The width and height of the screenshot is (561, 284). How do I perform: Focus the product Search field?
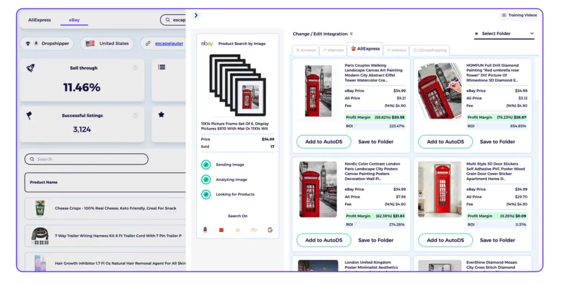[86, 159]
